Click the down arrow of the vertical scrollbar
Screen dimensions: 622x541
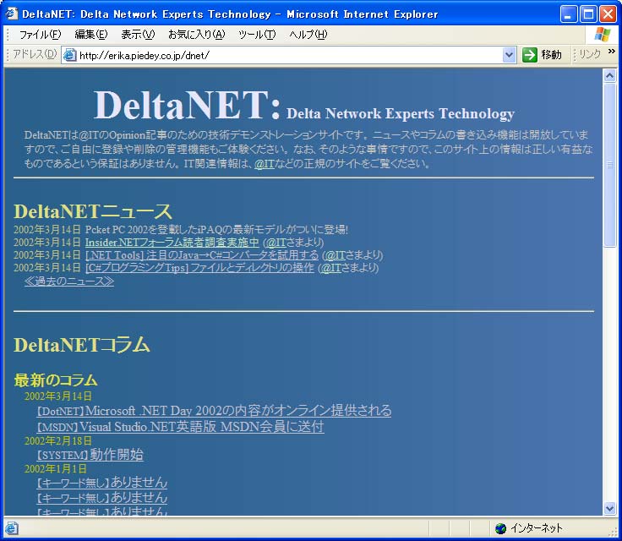tap(609, 508)
